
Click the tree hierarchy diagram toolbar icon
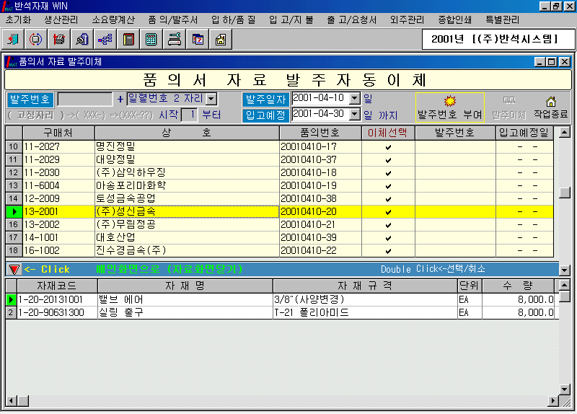[105, 40]
